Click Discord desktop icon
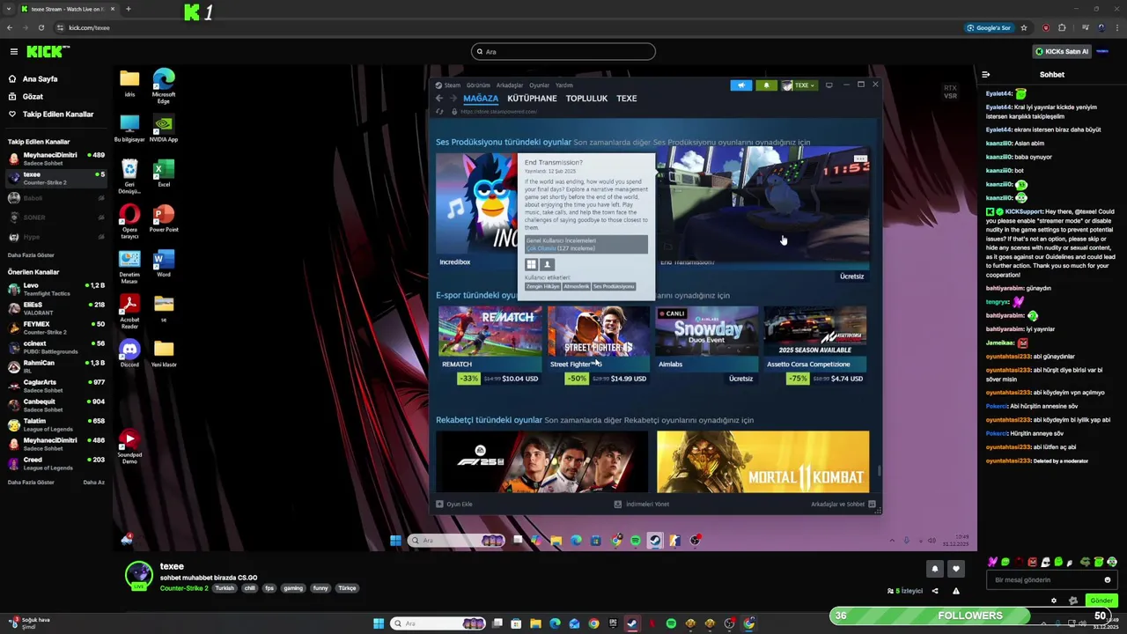This screenshot has width=1127, height=634. coord(129,353)
